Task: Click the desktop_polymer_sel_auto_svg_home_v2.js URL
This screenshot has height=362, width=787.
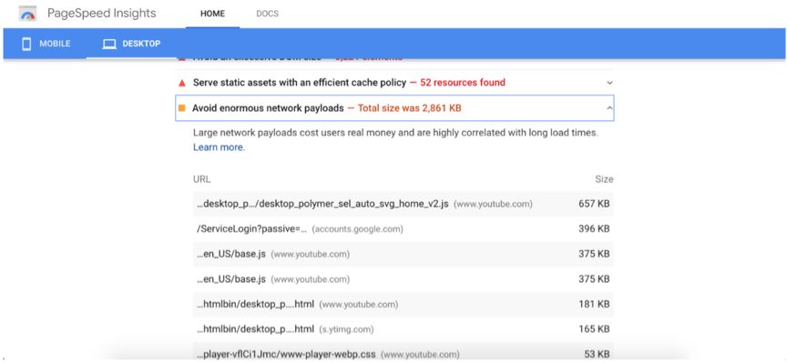Action: 322,204
